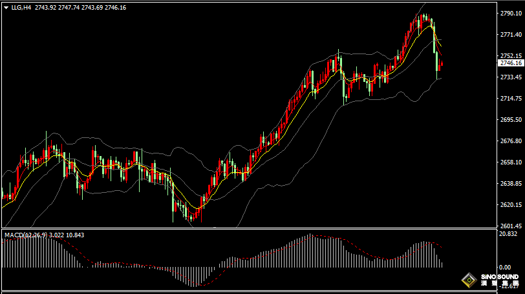This screenshot has height=294, width=525.
Task: Click the OHLC values 2743.92 2747.74 2743.69 2746.16
Action: click(80, 7)
